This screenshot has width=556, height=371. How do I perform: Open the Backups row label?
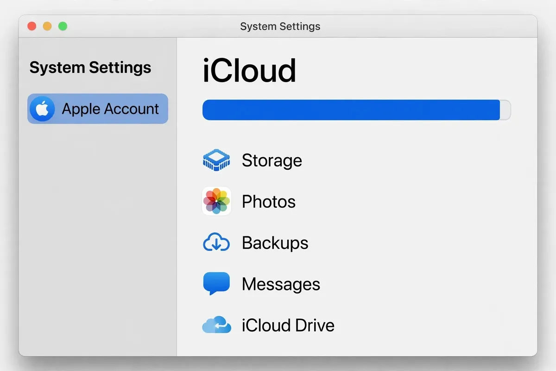[275, 243]
